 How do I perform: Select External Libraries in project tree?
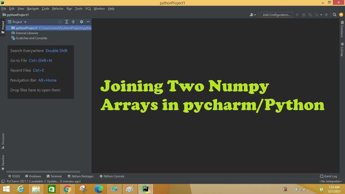(27, 33)
